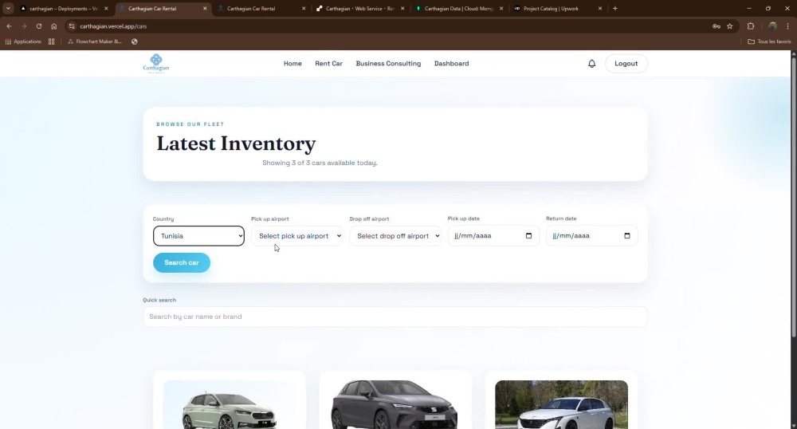
Task: Click the Latest Inventory heading
Action: [x=236, y=144]
